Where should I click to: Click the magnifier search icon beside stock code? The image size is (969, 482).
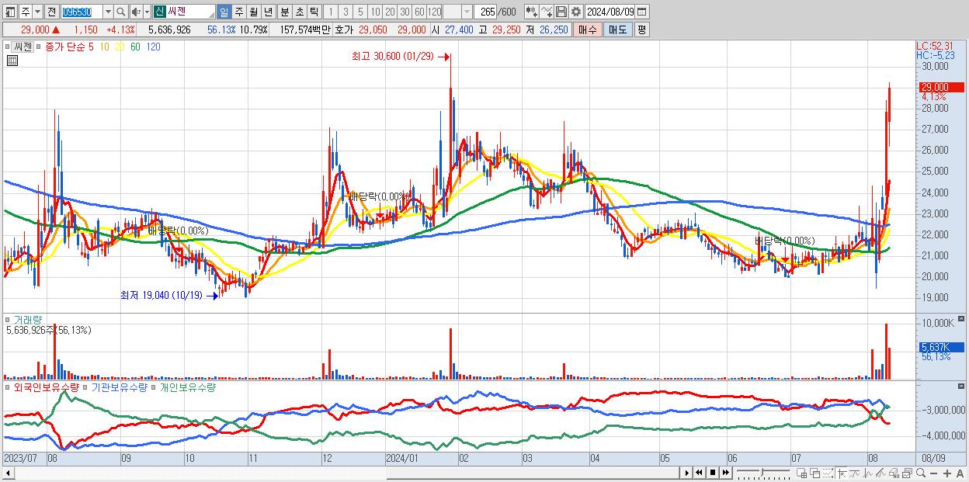coord(120,12)
